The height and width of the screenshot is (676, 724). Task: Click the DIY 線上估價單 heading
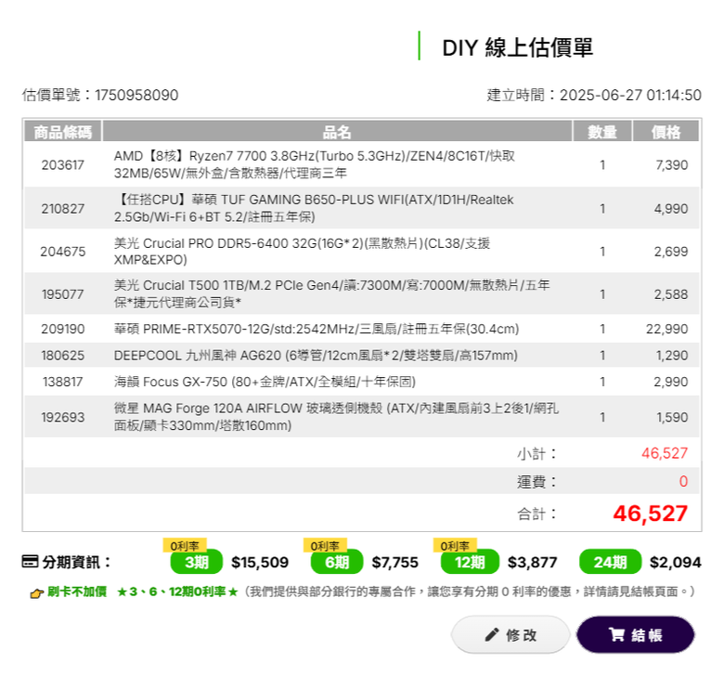click(x=518, y=47)
